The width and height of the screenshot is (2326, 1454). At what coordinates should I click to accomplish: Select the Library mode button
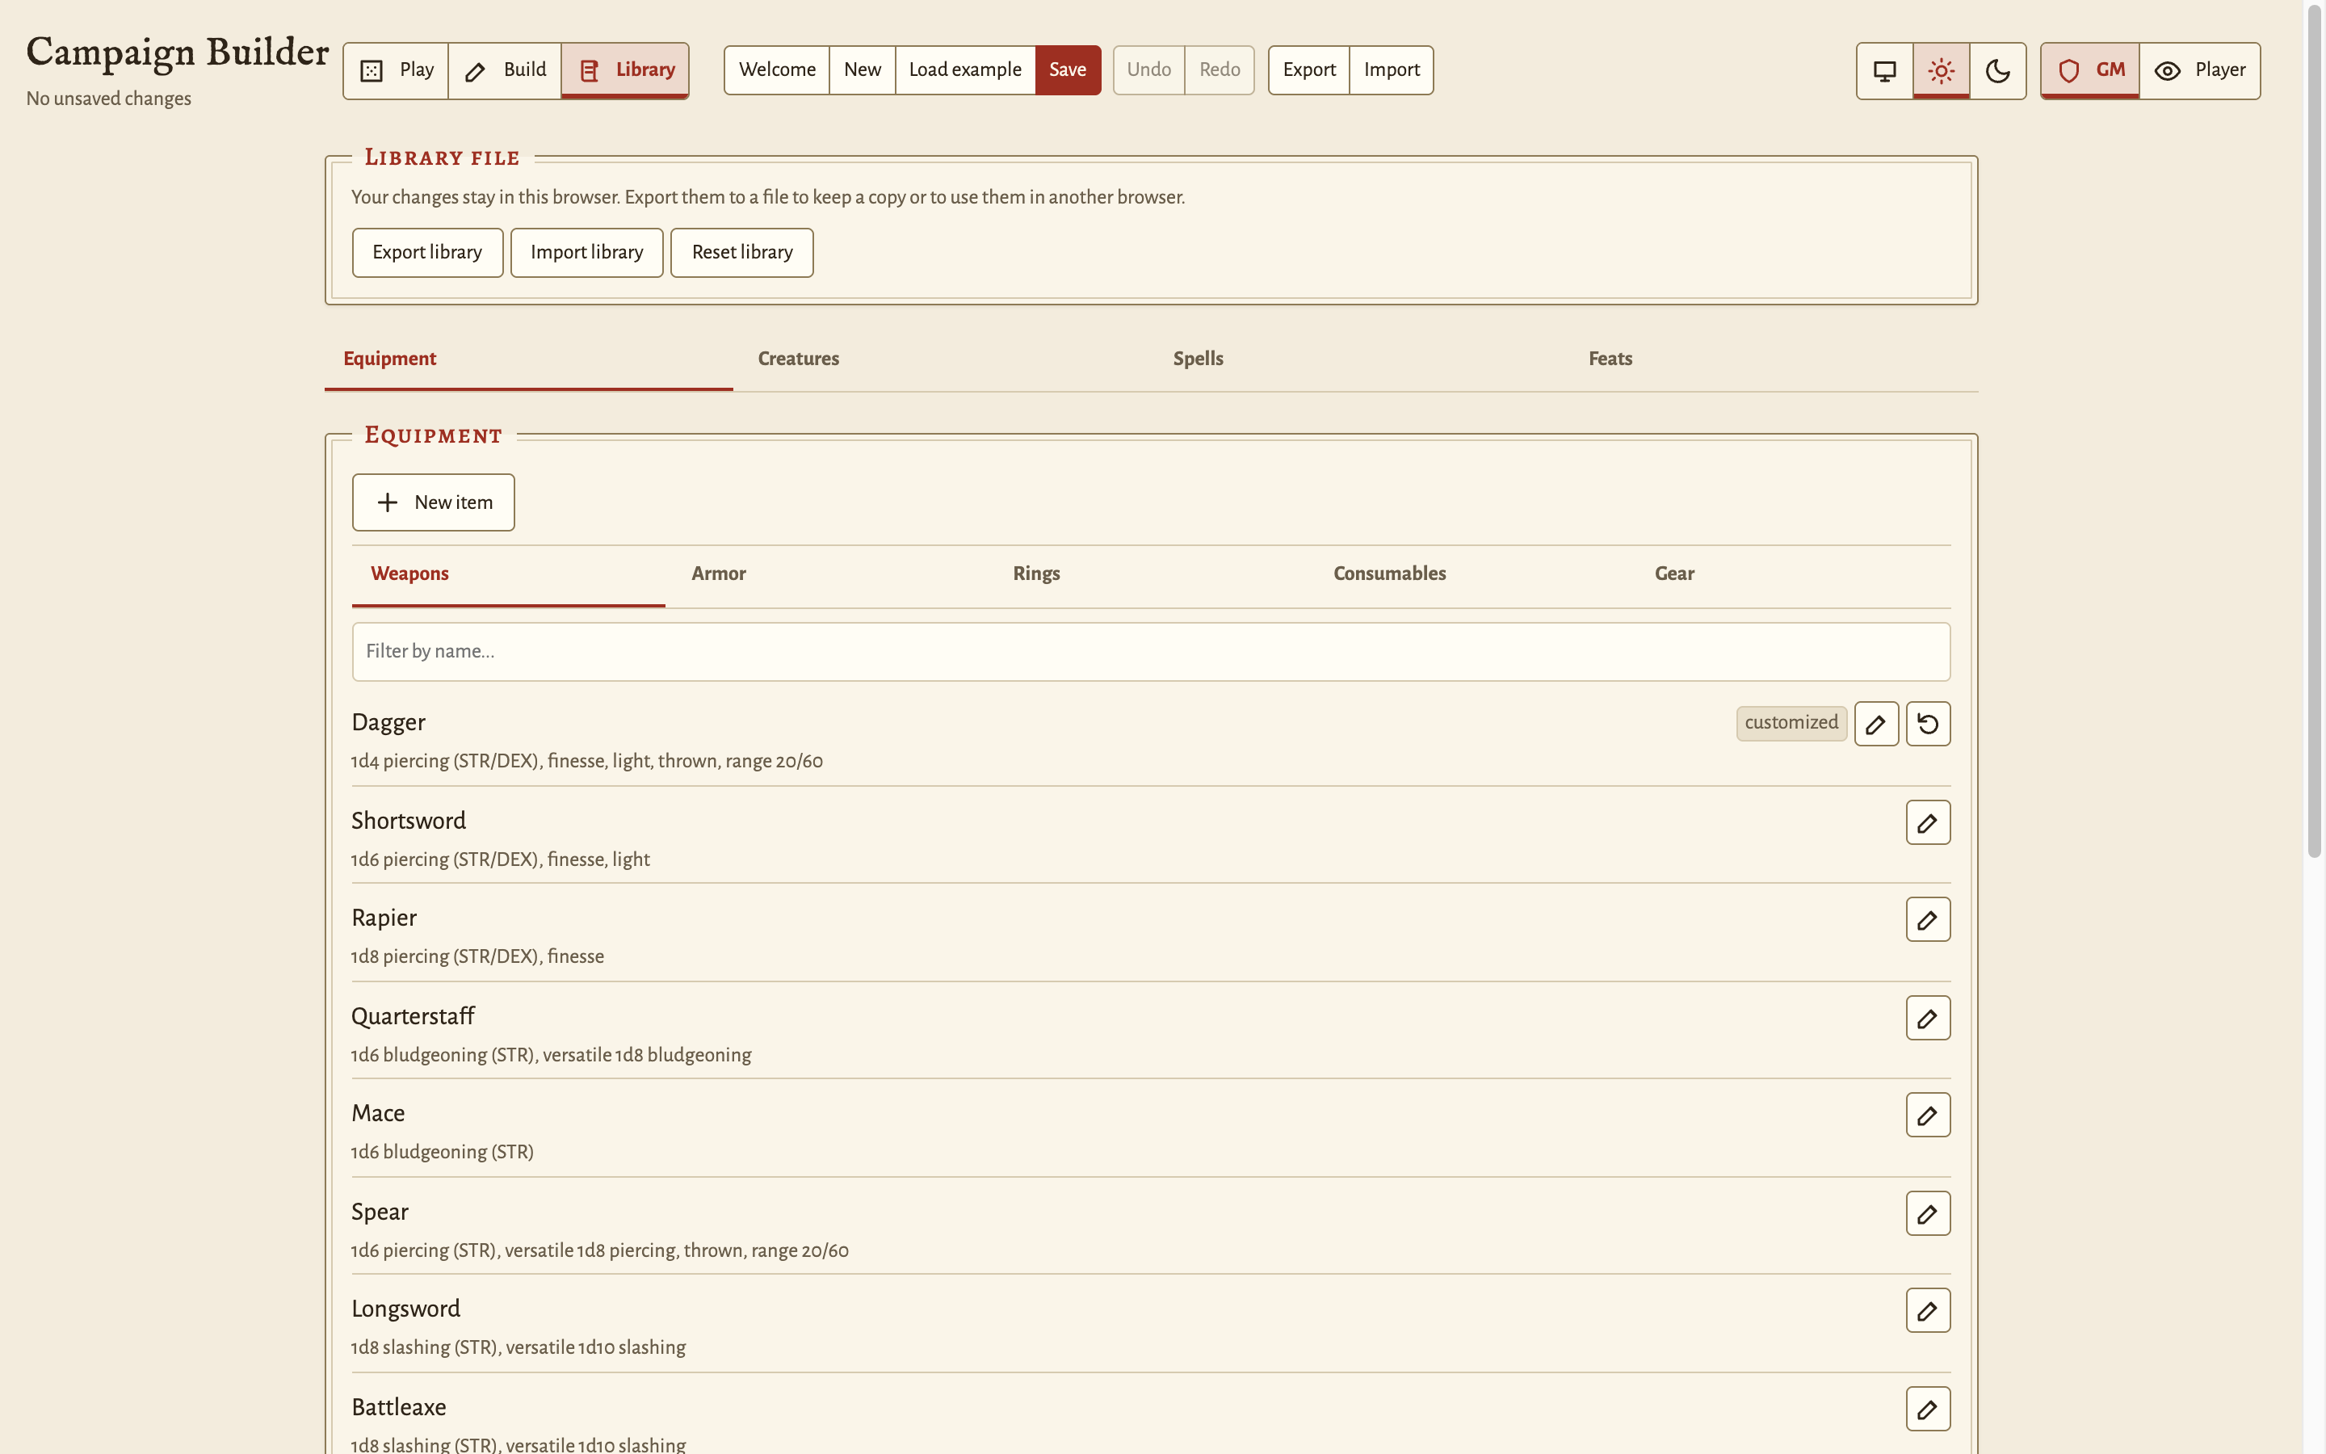[x=625, y=70]
